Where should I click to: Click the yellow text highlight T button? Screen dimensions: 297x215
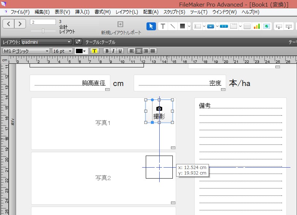[x=94, y=51]
